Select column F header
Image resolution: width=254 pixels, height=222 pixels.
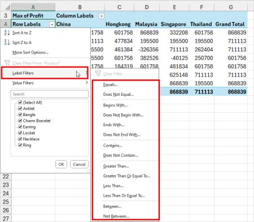202,7
